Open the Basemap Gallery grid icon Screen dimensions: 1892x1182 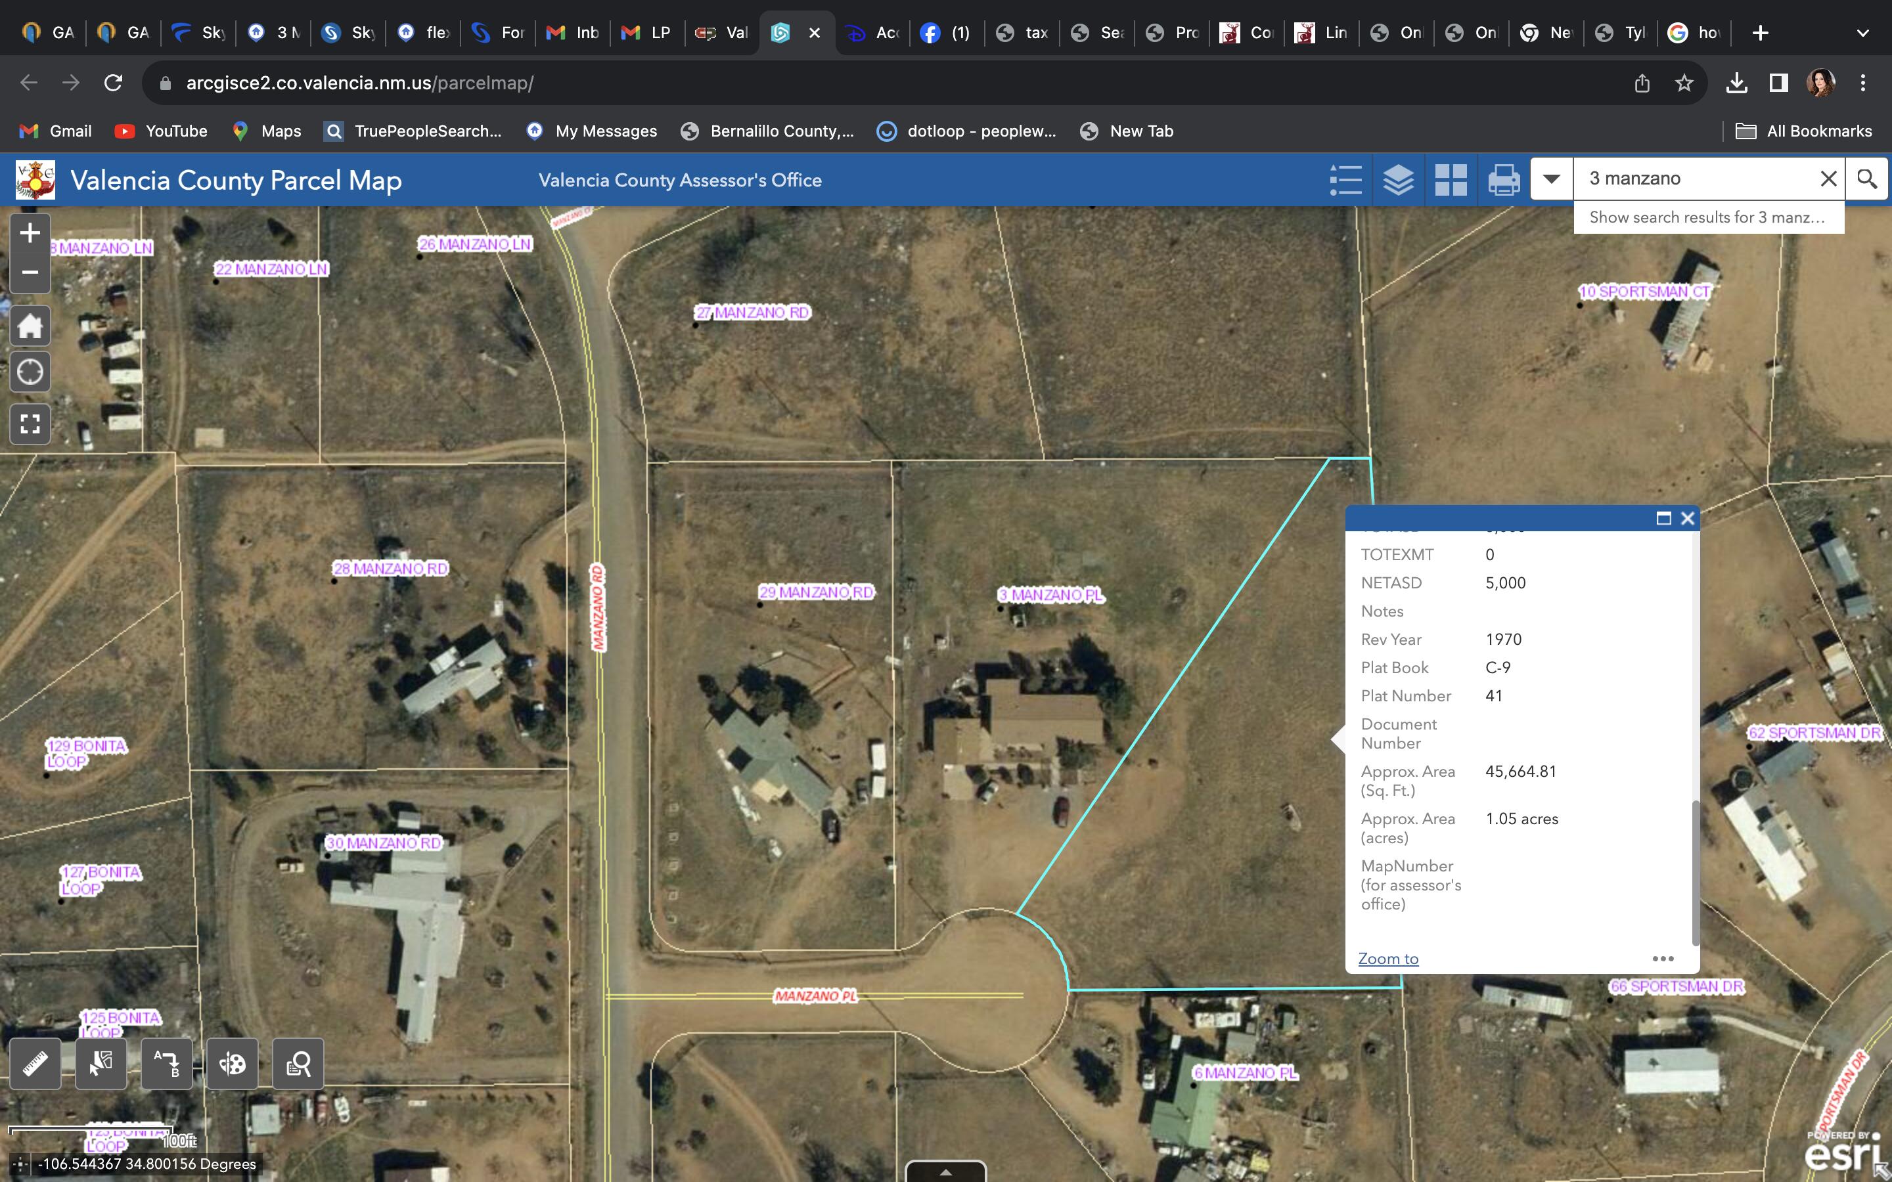1451,180
